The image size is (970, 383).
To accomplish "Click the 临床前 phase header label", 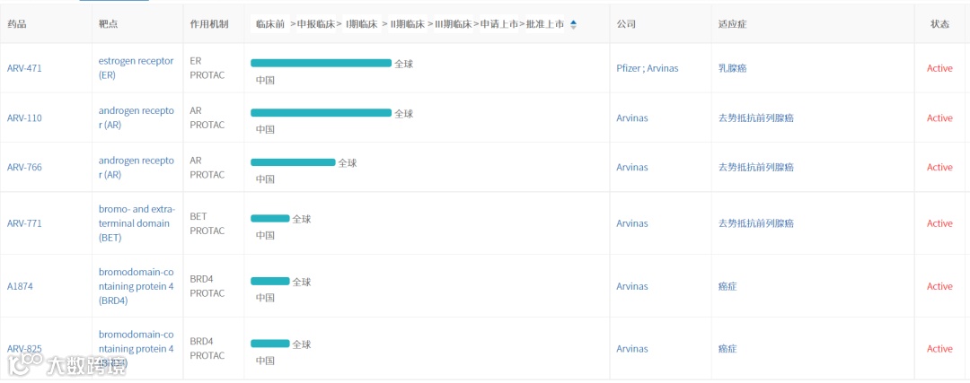I will 270,25.
